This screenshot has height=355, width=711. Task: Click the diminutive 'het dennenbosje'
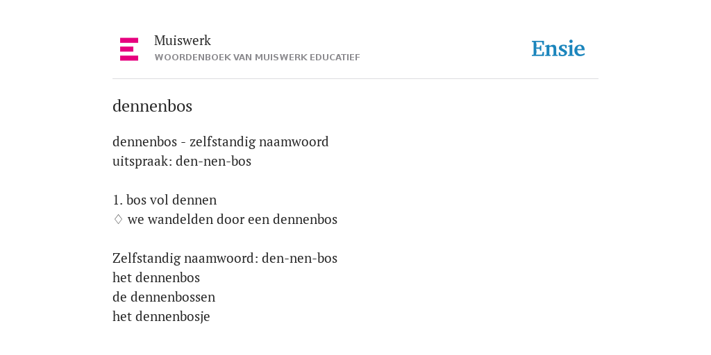pos(161,316)
